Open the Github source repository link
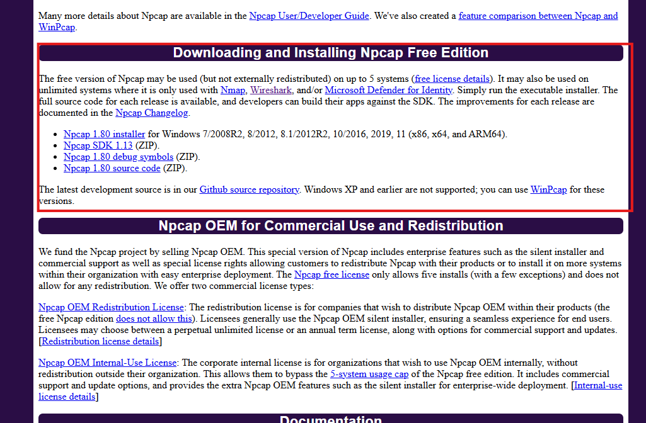 [x=249, y=189]
